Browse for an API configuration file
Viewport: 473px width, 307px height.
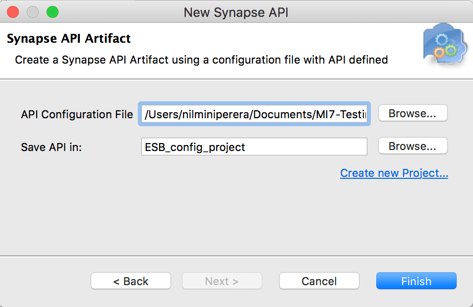413,113
